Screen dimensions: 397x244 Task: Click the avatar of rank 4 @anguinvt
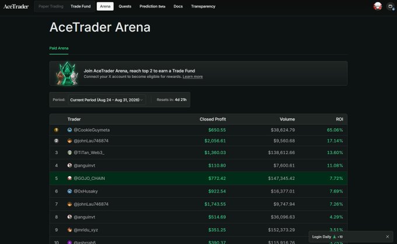click(x=69, y=165)
